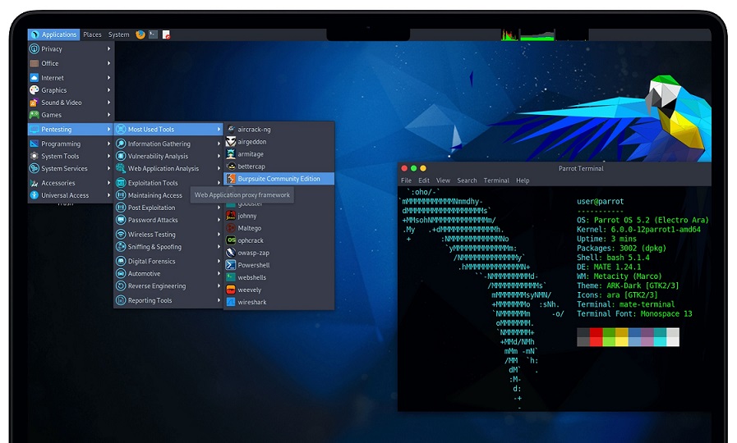This screenshot has height=443, width=737.
Task: Open the terminal launcher icon in top panel
Action: click(153, 34)
